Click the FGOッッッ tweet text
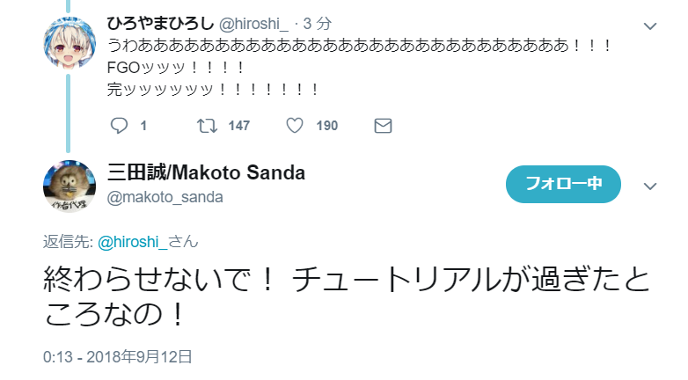The width and height of the screenshot is (688, 380). [176, 67]
